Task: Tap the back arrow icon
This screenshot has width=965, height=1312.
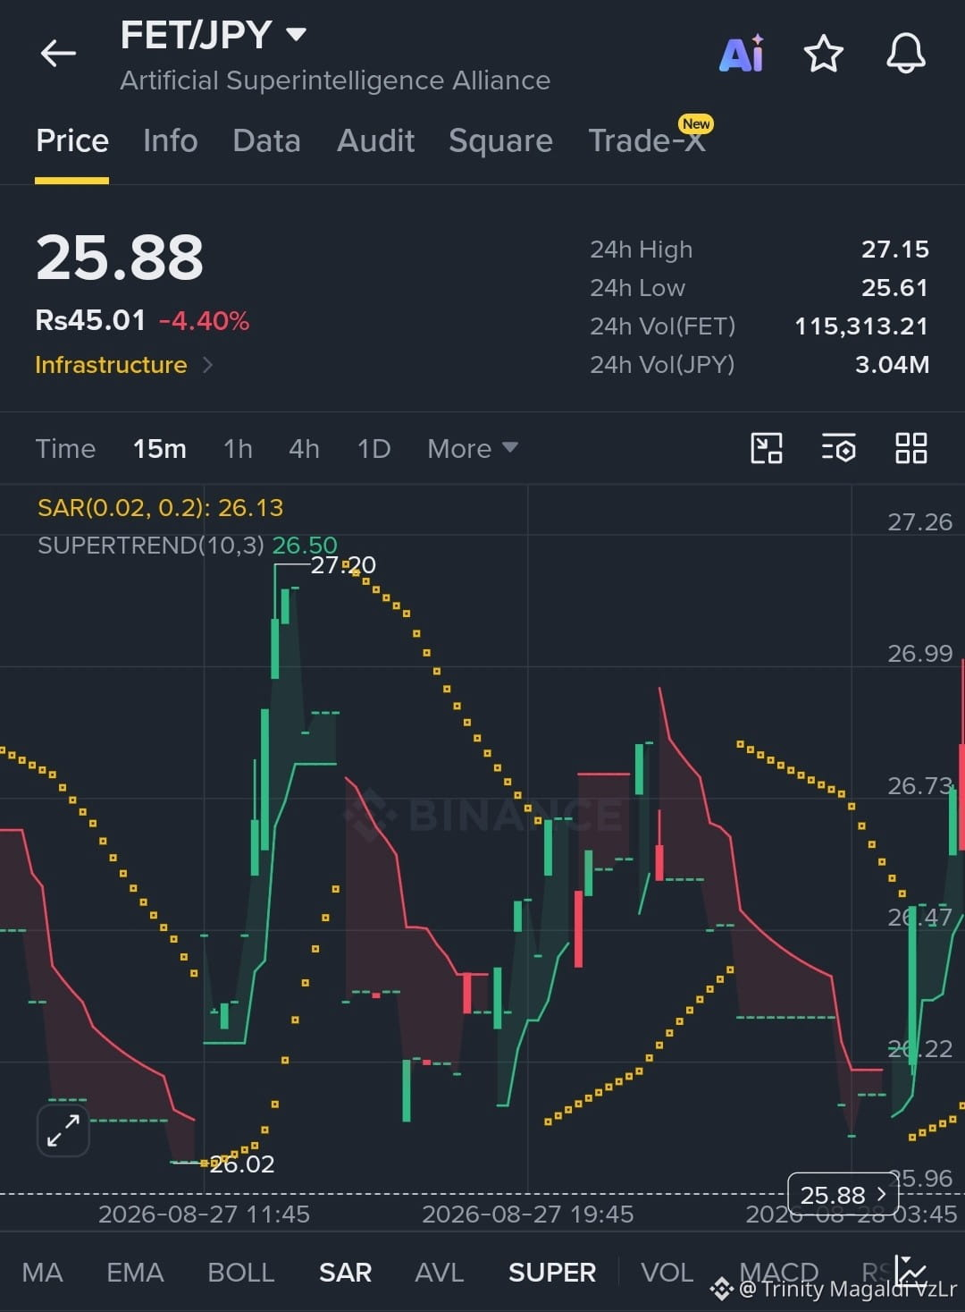Action: click(58, 54)
